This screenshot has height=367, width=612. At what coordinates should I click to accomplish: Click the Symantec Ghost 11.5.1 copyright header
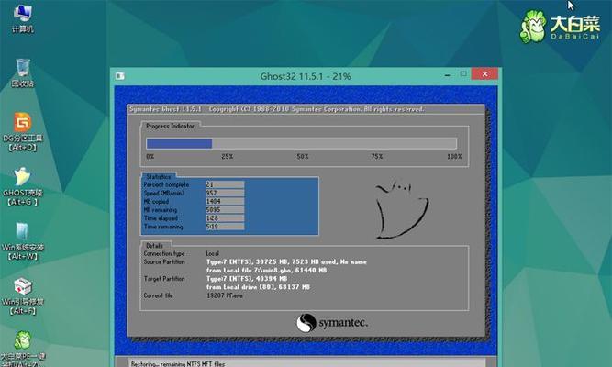(x=277, y=109)
